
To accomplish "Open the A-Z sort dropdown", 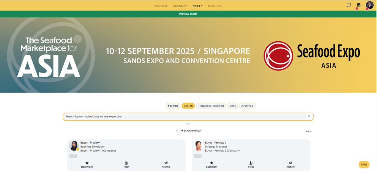I will tap(308, 131).
